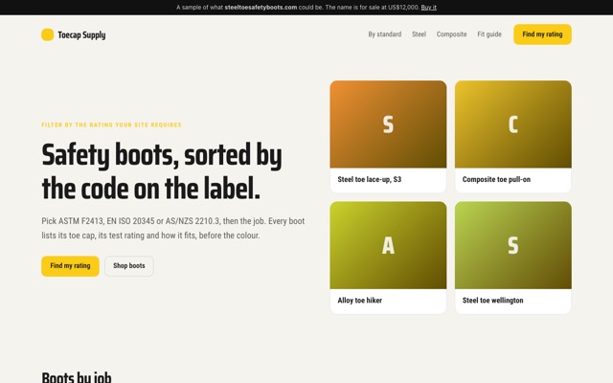Follow the Buy it link in banner
This screenshot has height=383, width=613.
428,8
